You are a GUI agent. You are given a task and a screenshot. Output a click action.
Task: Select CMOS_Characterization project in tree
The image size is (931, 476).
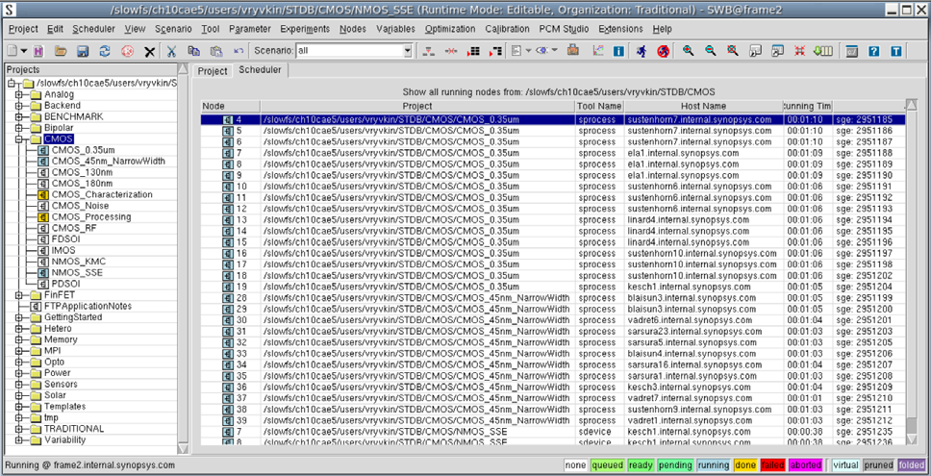point(101,195)
